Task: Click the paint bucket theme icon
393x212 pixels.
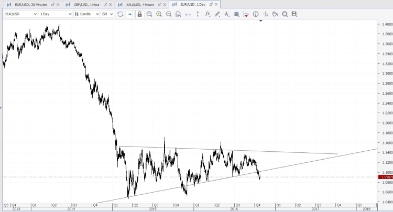Action: (275, 14)
